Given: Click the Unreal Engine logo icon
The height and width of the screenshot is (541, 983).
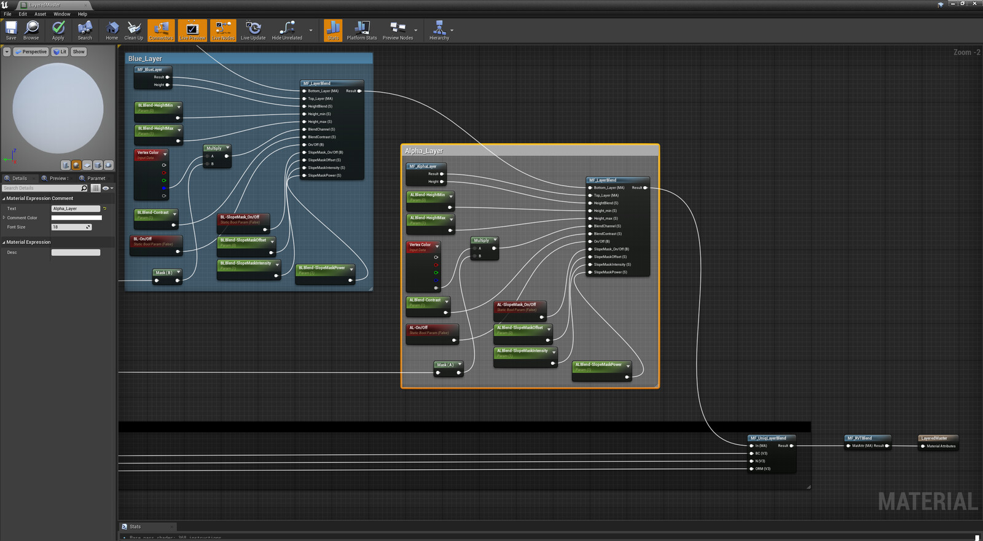Looking at the screenshot, I should coord(5,4).
